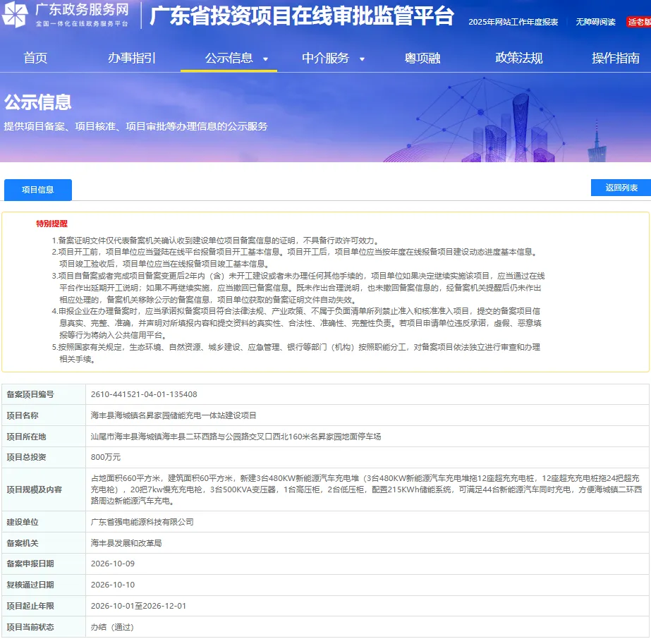Click the 广东政务服务网 logo icon
The image size is (651, 639).
tap(15, 15)
